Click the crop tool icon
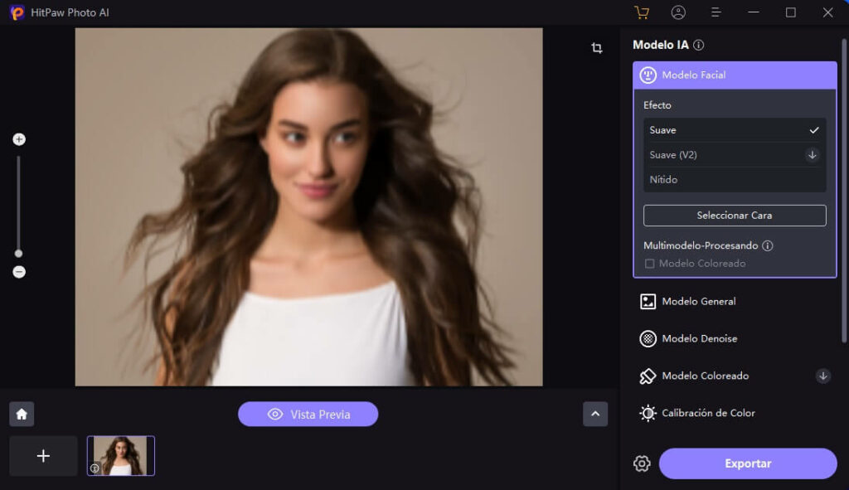This screenshot has width=849, height=490. pos(596,48)
